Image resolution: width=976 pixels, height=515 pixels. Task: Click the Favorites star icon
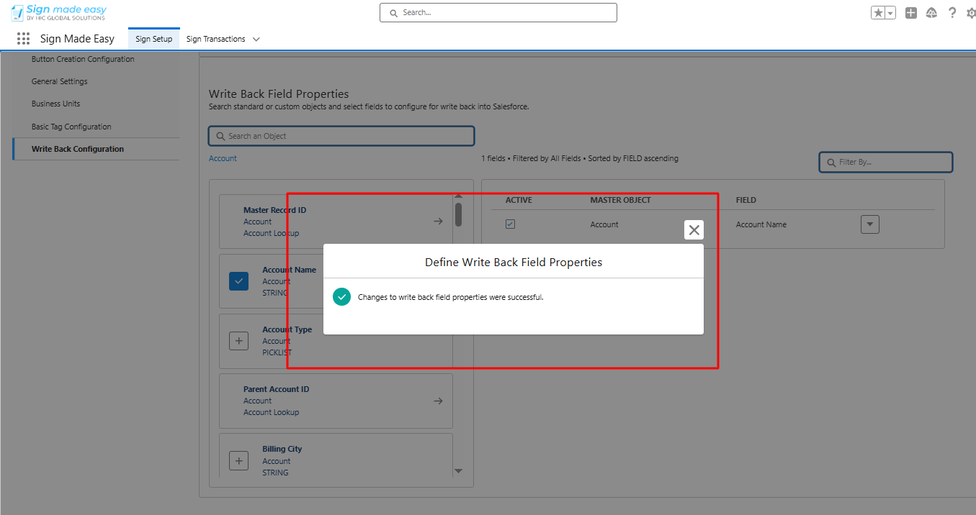pyautogui.click(x=878, y=13)
